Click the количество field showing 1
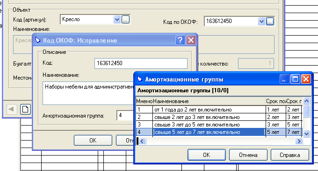The height and width of the screenshot is (171, 318). coord(256,64)
